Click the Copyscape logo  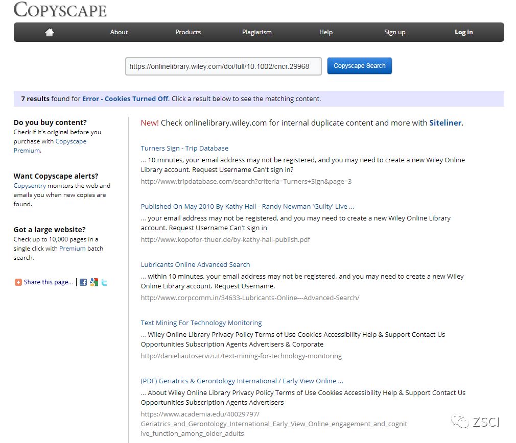click(x=60, y=10)
